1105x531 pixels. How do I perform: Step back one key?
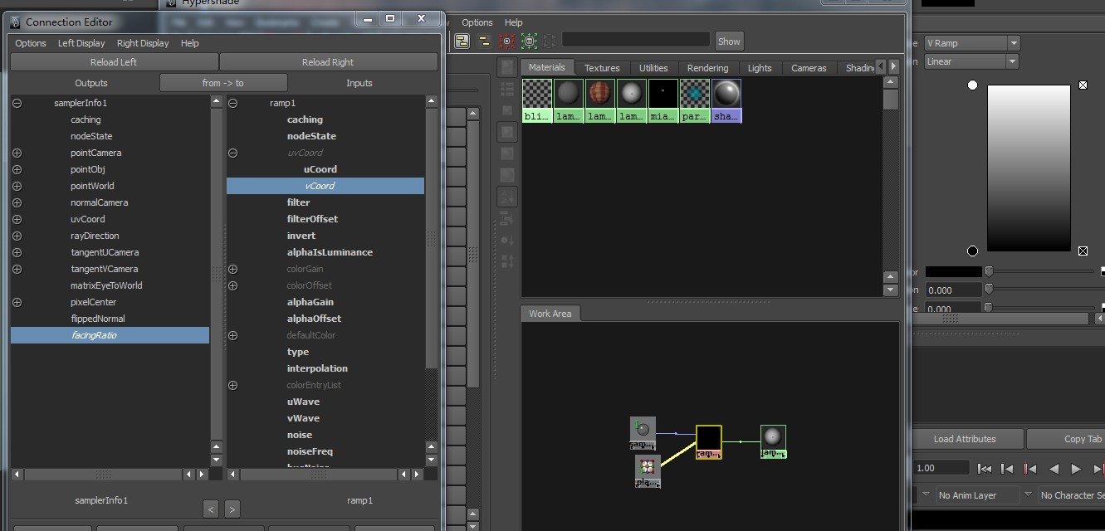coord(1030,469)
